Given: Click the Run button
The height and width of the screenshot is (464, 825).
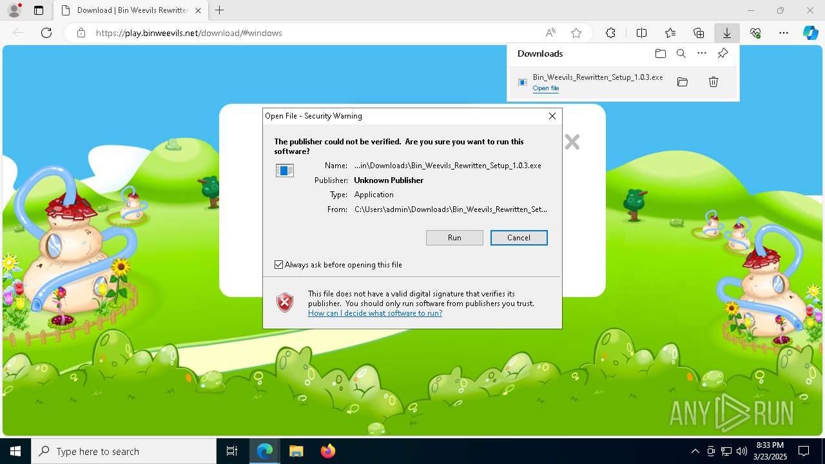Looking at the screenshot, I should click(x=454, y=238).
